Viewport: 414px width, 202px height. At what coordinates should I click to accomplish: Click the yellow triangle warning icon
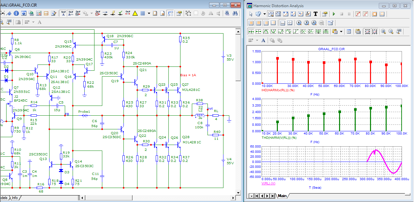coord(135,13)
